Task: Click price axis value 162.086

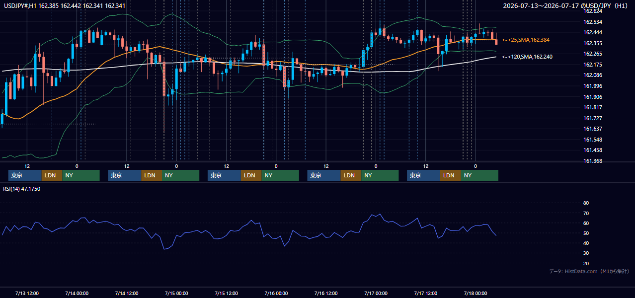Action: pyautogui.click(x=592, y=75)
